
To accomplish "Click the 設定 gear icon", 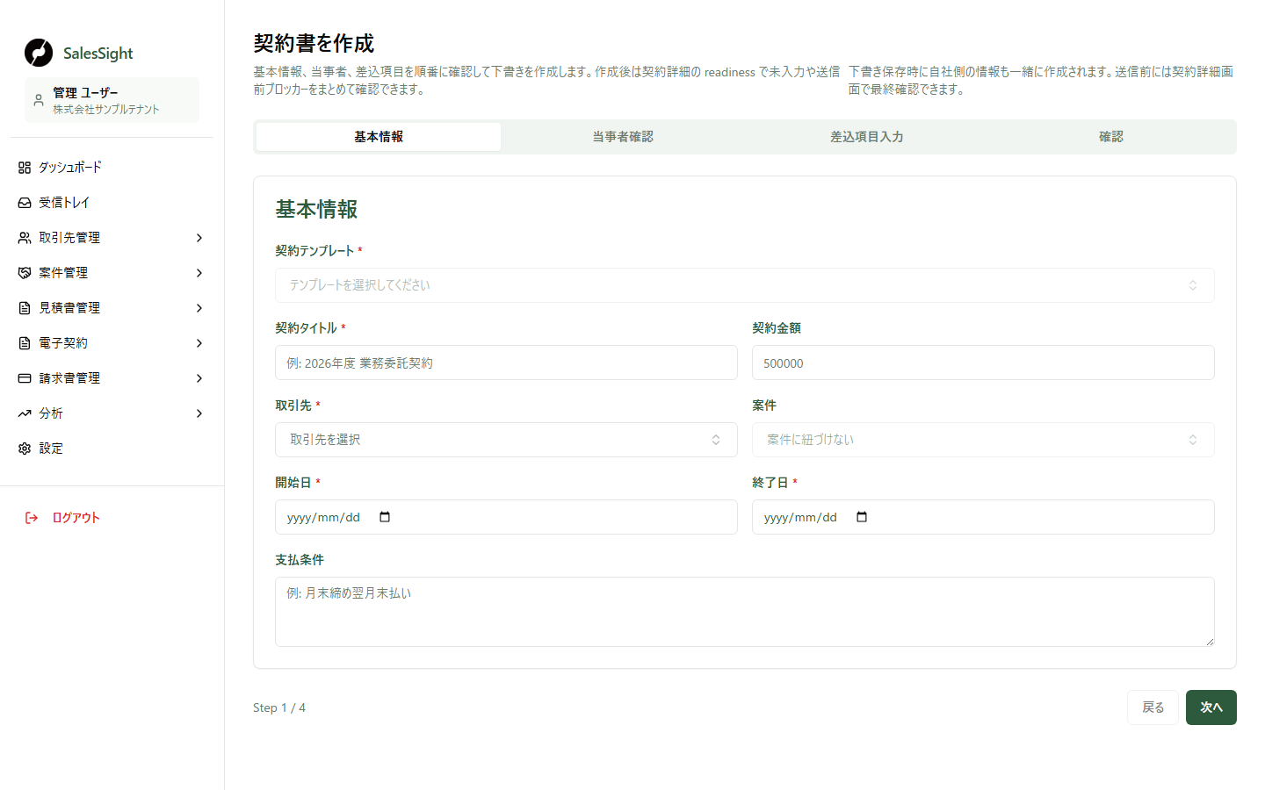I will 25,449.
